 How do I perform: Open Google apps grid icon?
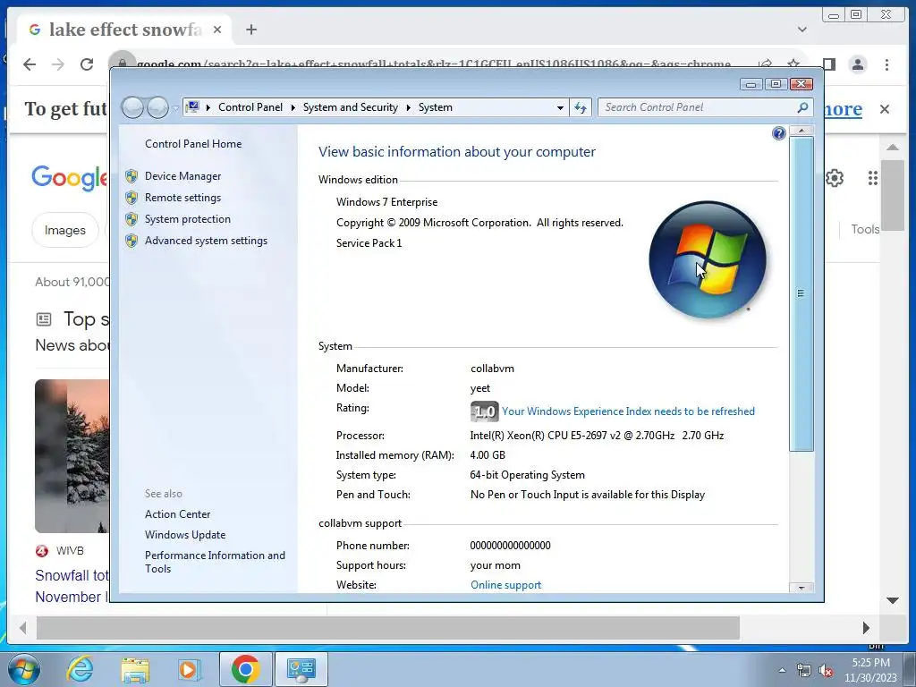point(873,178)
